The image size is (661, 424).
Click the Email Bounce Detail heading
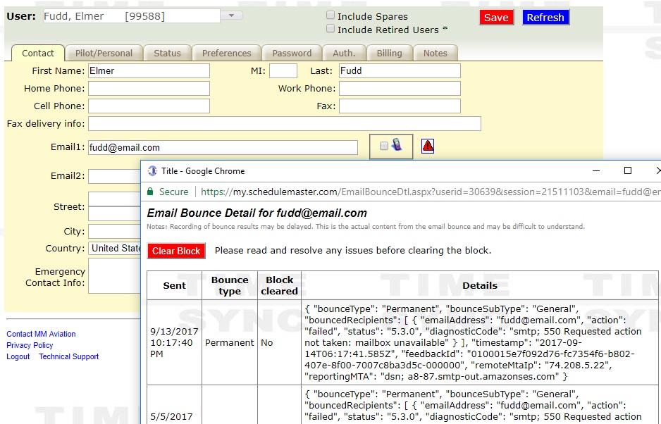pos(257,213)
